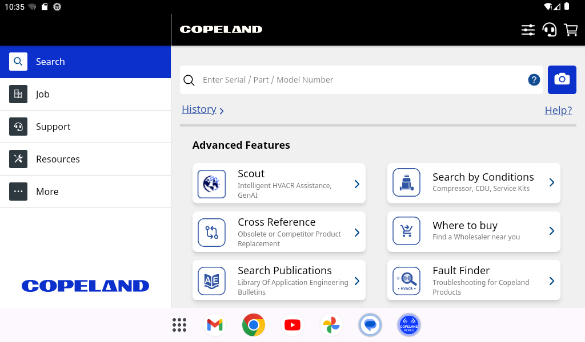Click the 10:35 clock in status bar
Viewport: 585px width, 342px height.
pyautogui.click(x=14, y=7)
